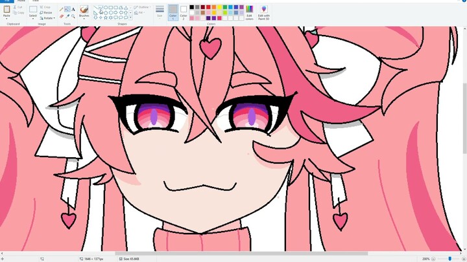Image resolution: width=467 pixels, height=262 pixels.
Task: Choose the red color swatch in palette
Action: (x=209, y=7)
